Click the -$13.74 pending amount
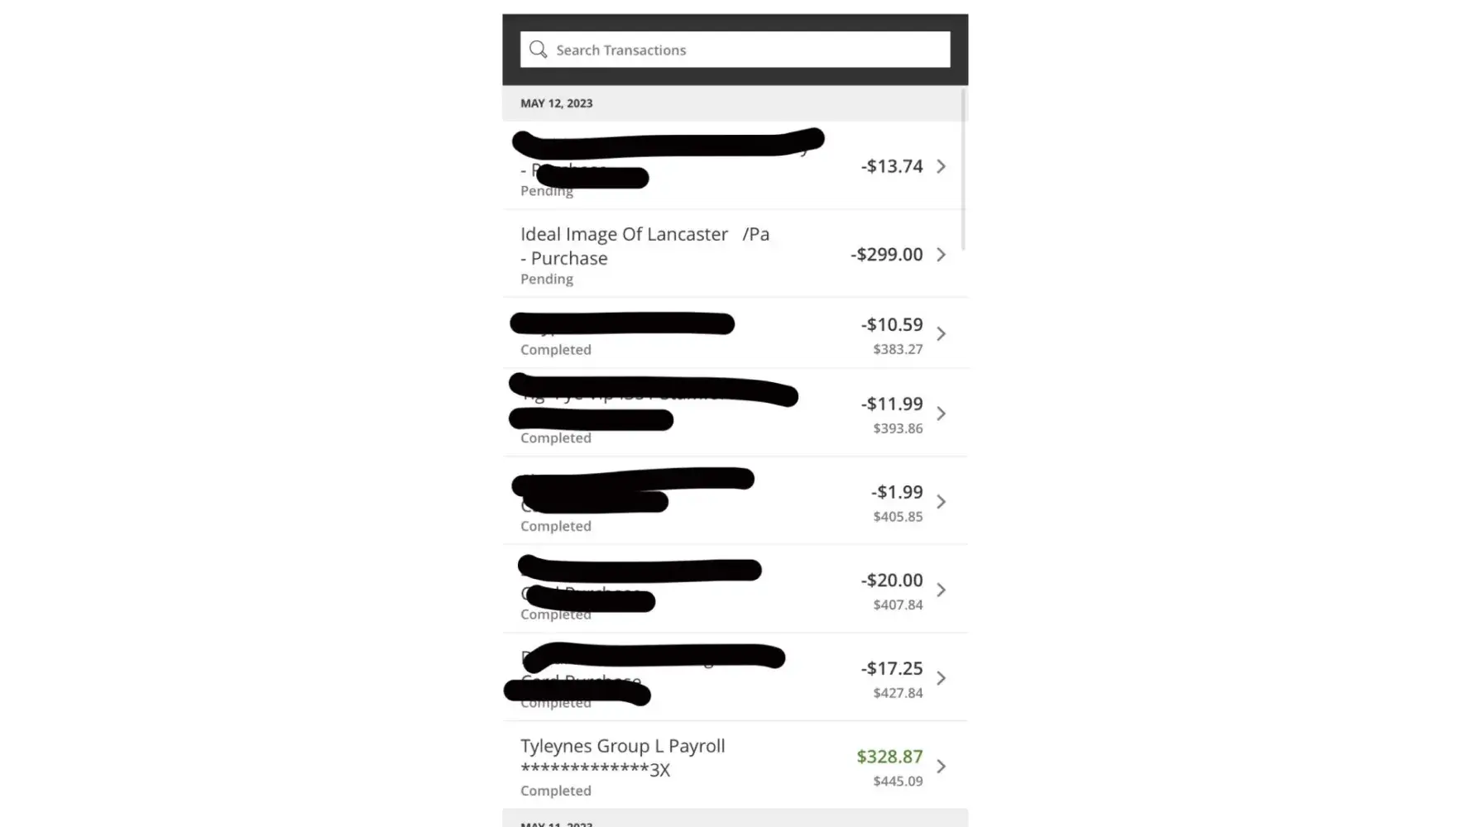 [891, 166]
